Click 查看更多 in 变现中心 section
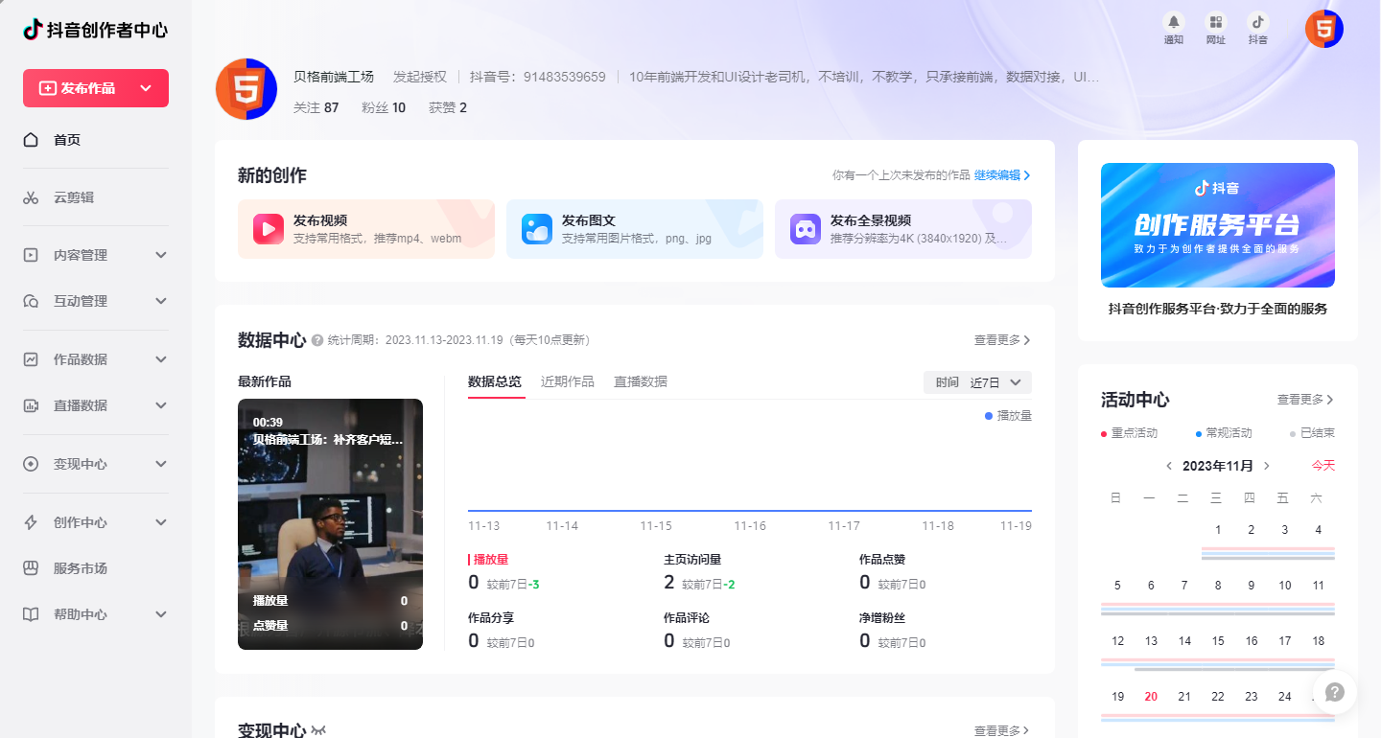 pos(1002,731)
